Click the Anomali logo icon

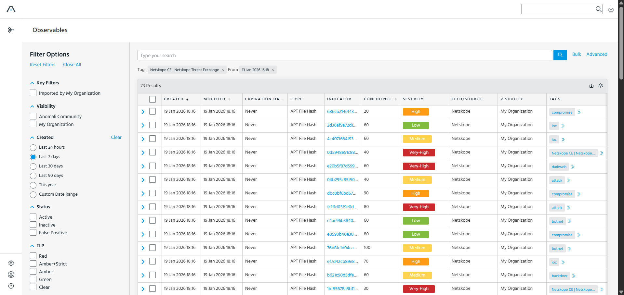(11, 9)
